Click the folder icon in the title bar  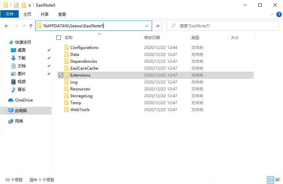pos(6,5)
